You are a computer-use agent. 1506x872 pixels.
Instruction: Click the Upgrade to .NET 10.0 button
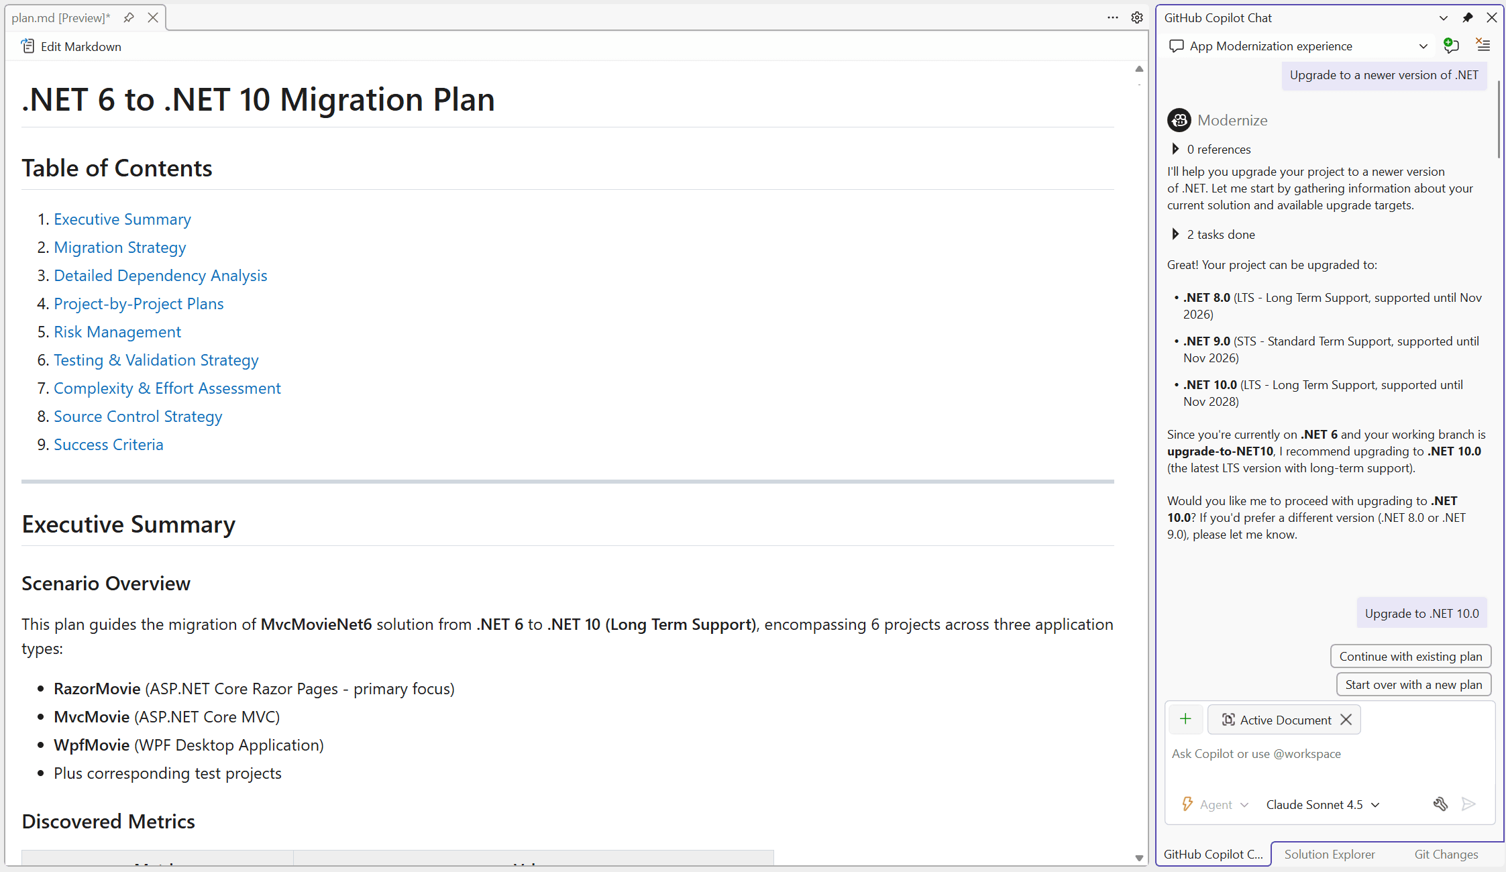(x=1421, y=612)
